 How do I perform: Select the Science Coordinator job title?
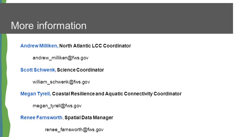(80, 70)
